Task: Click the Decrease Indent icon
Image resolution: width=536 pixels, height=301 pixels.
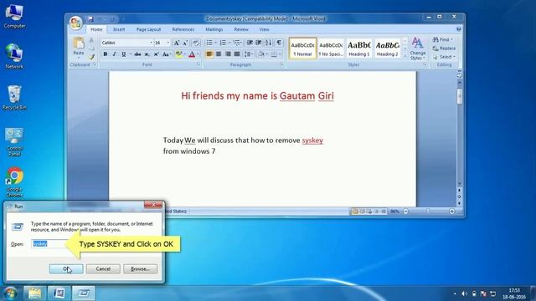Action: pos(250,43)
